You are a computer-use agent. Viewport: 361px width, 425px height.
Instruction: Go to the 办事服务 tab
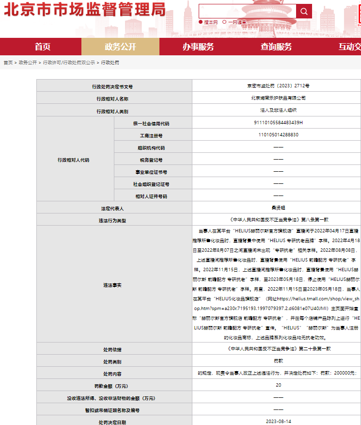198,47
